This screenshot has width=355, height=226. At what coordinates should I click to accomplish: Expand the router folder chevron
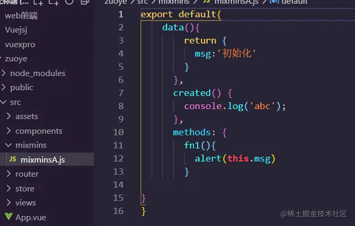(x=8, y=174)
